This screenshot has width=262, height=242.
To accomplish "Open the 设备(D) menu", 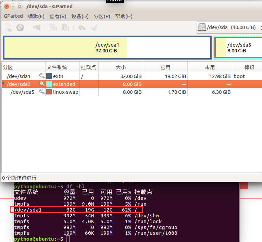I will pos(80,16).
